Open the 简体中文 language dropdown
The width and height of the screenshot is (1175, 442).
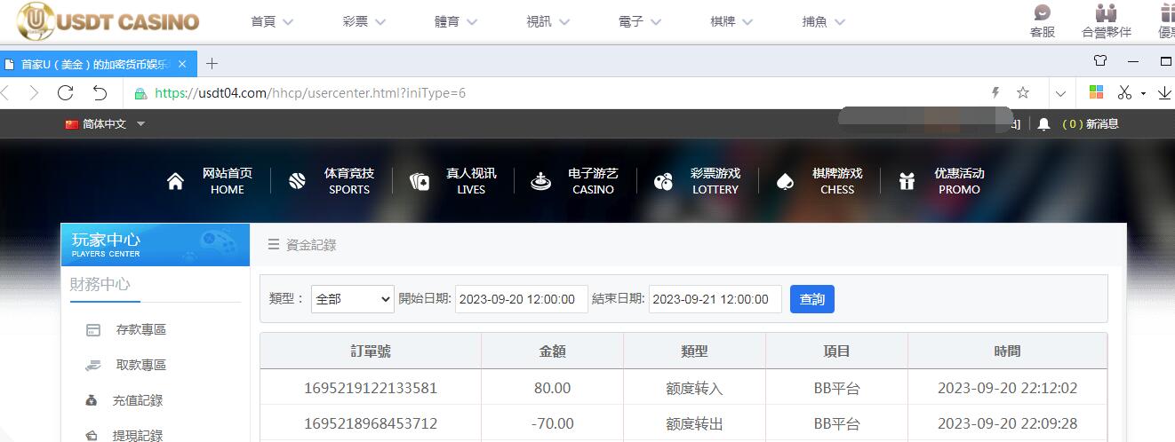(105, 124)
